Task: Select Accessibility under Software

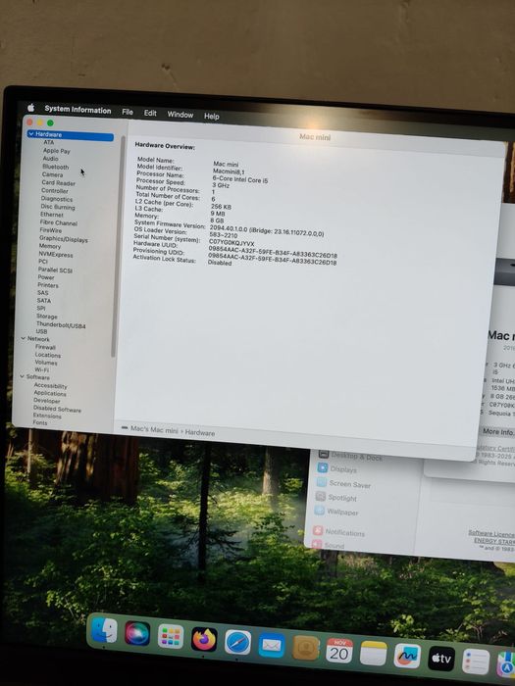Action: 51,386
